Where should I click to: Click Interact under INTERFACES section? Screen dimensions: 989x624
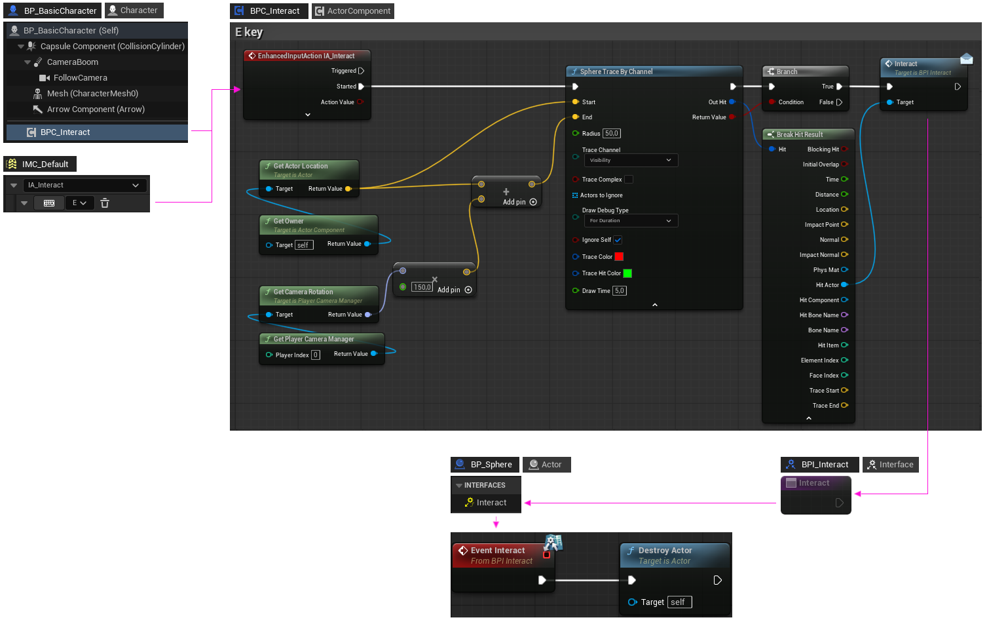coord(491,503)
